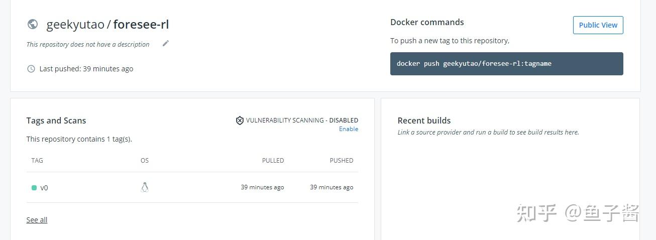
Task: Enable vulnerability scanning
Action: (349, 129)
